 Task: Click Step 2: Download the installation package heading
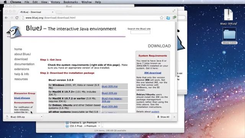tap(67, 73)
